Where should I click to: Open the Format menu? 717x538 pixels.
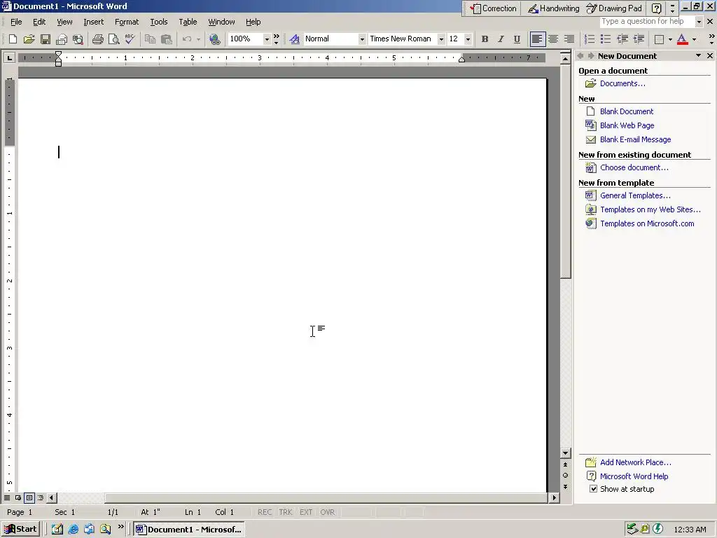pyautogui.click(x=126, y=22)
